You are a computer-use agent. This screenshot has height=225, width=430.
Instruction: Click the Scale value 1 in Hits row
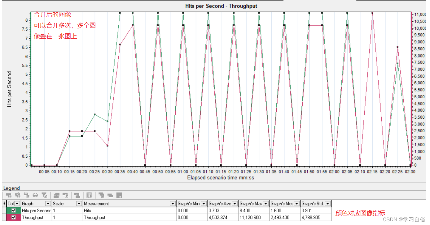(54, 210)
